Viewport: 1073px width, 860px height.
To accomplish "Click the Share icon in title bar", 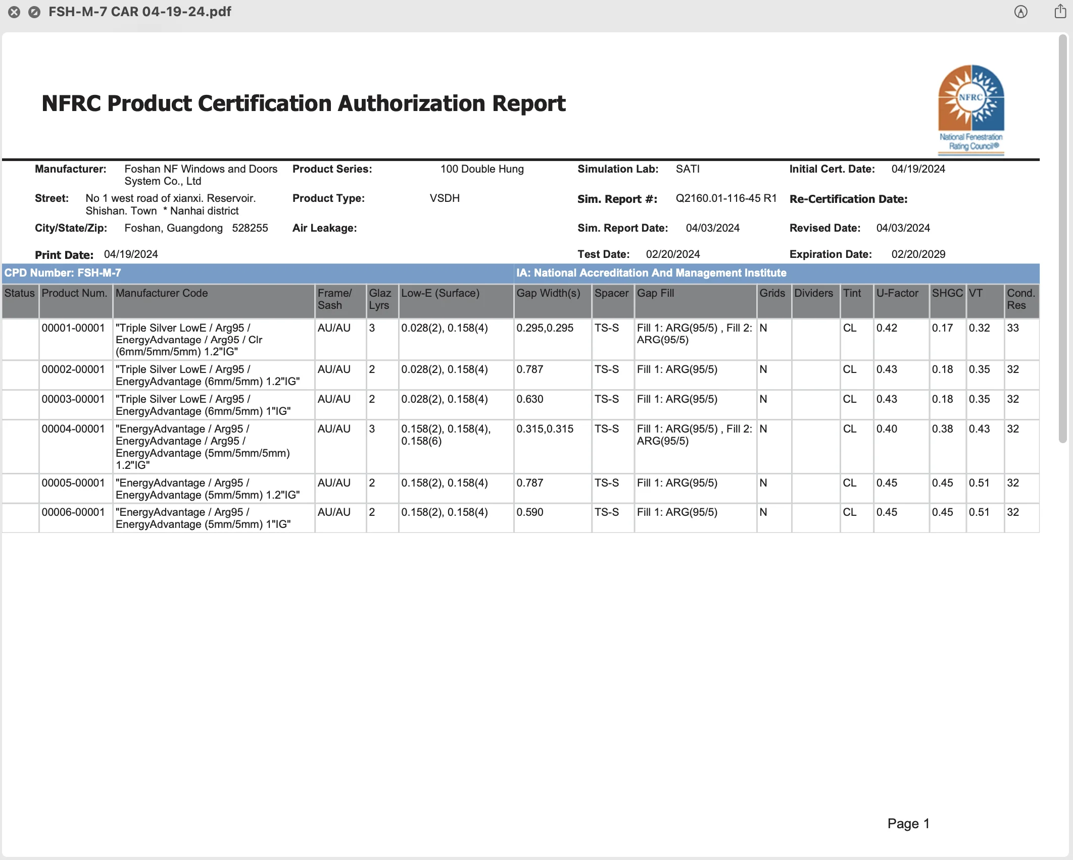I will coord(1060,11).
